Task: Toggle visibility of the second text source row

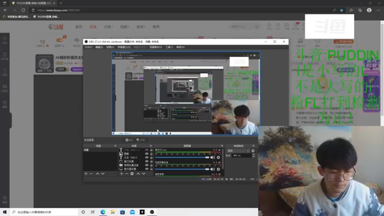Action: click(x=147, y=157)
